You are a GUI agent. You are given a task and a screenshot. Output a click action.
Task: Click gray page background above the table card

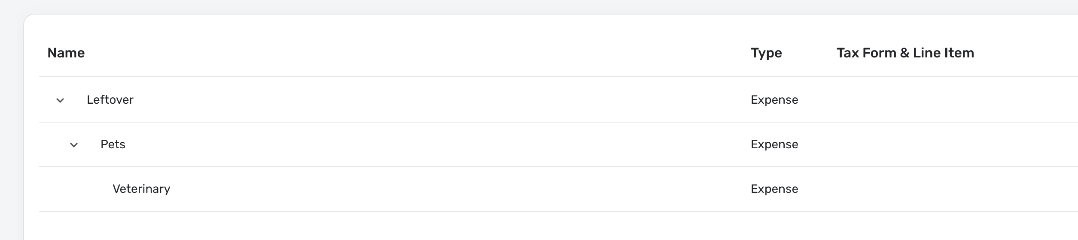pyautogui.click(x=515, y=6)
